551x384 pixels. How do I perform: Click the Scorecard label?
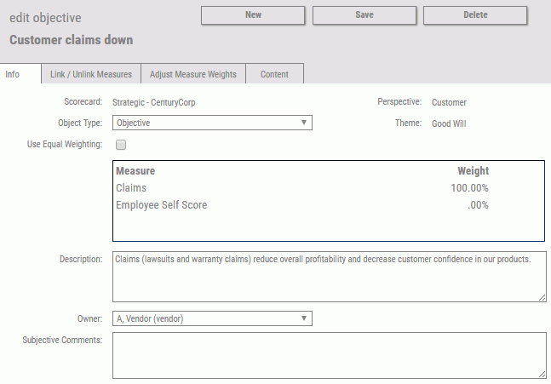click(x=83, y=101)
